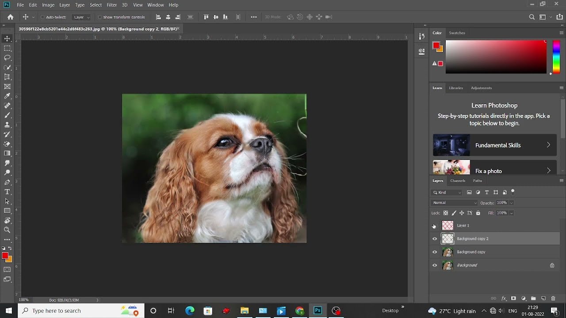Open the Auto-Select Layer dropdown
The height and width of the screenshot is (318, 566).
click(82, 17)
